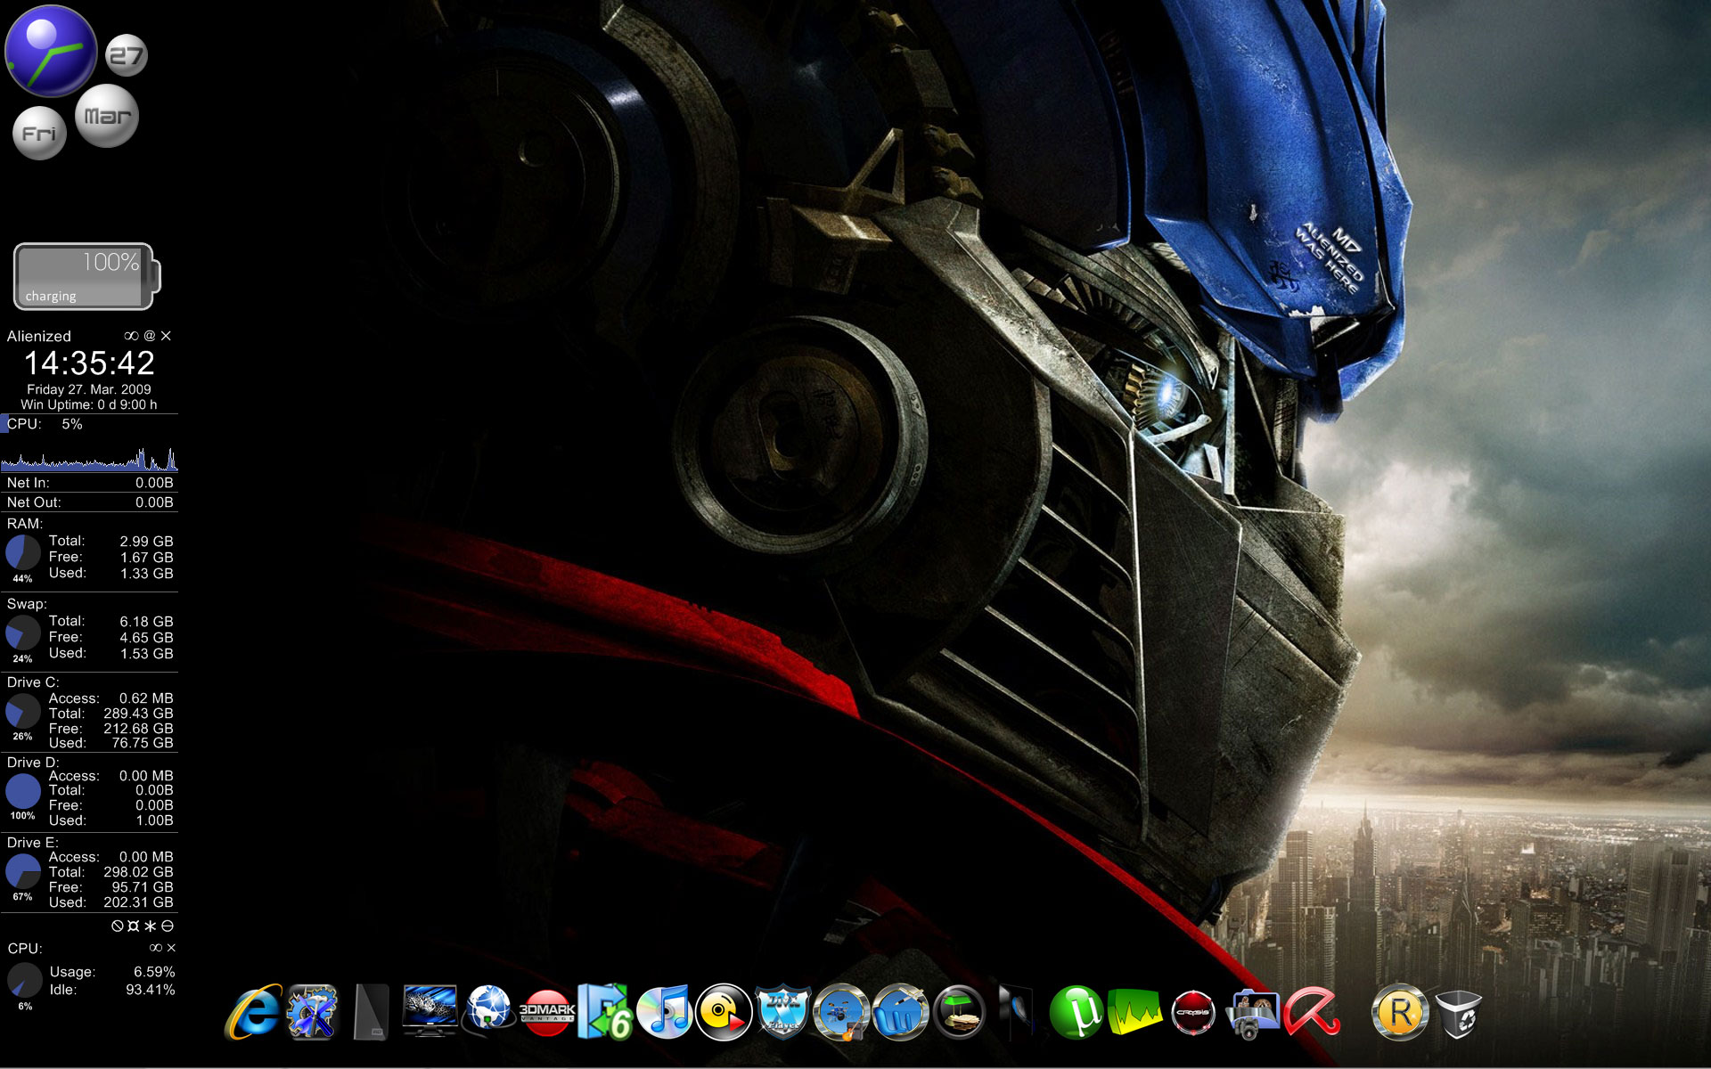
Task: Open the drum kit and guitar music icon
Action: (841, 1012)
